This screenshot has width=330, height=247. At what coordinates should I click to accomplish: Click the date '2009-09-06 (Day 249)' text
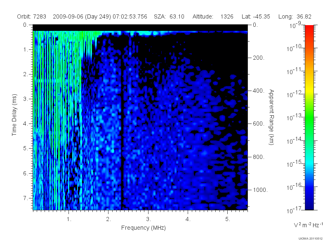click(x=82, y=16)
